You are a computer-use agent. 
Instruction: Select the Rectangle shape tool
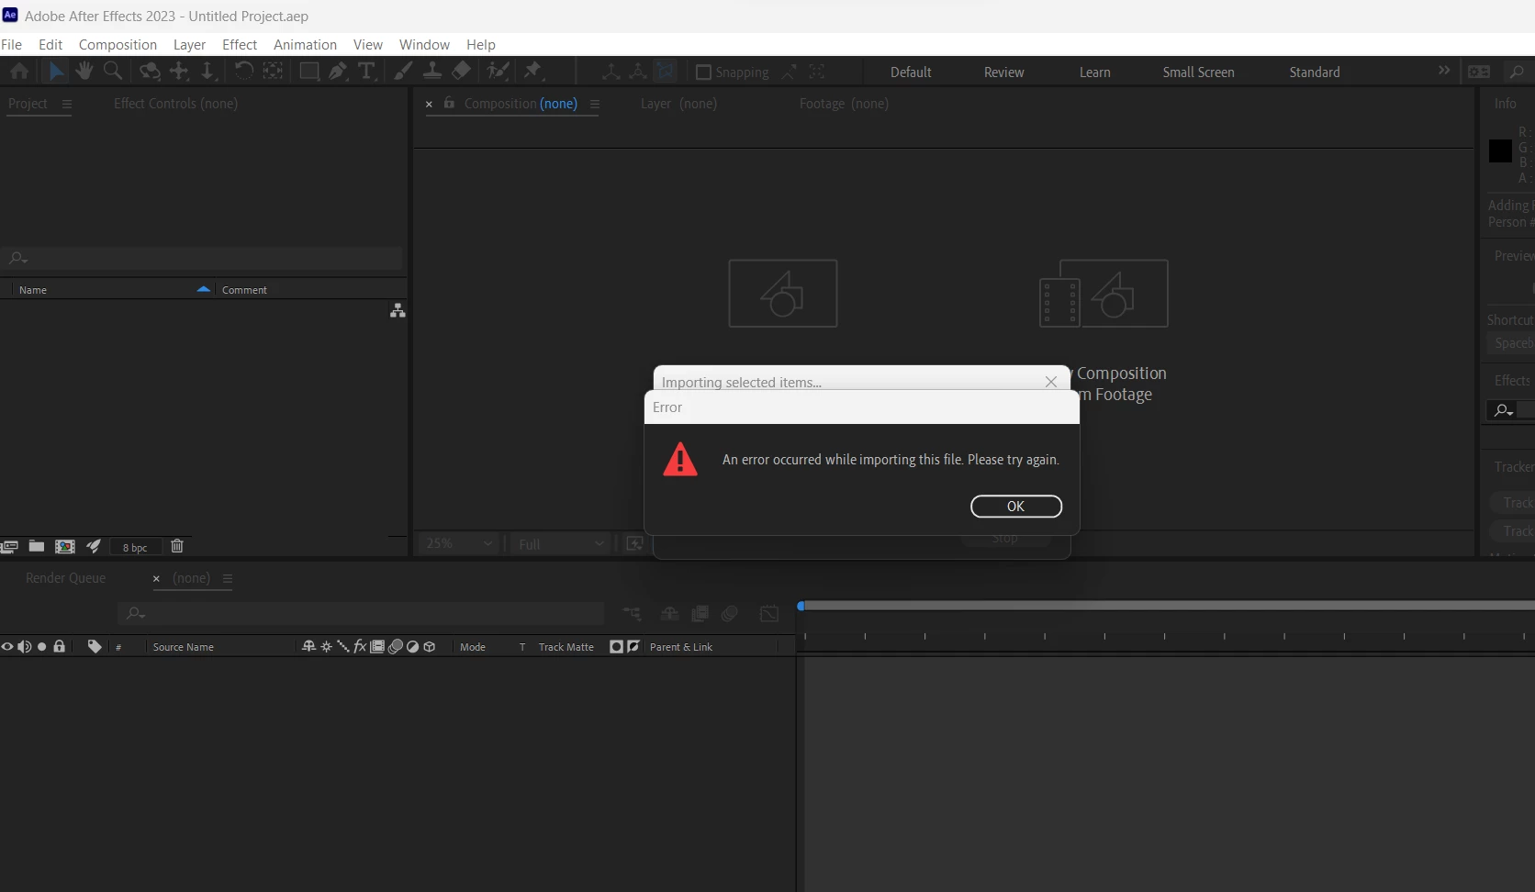click(309, 72)
